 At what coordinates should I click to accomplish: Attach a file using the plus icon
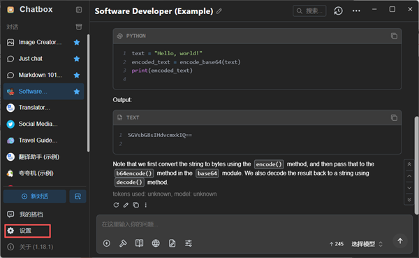point(107,243)
